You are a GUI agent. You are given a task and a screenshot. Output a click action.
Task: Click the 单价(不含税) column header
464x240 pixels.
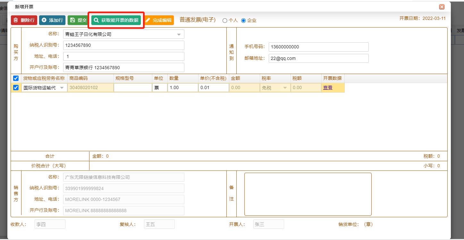[213, 78]
